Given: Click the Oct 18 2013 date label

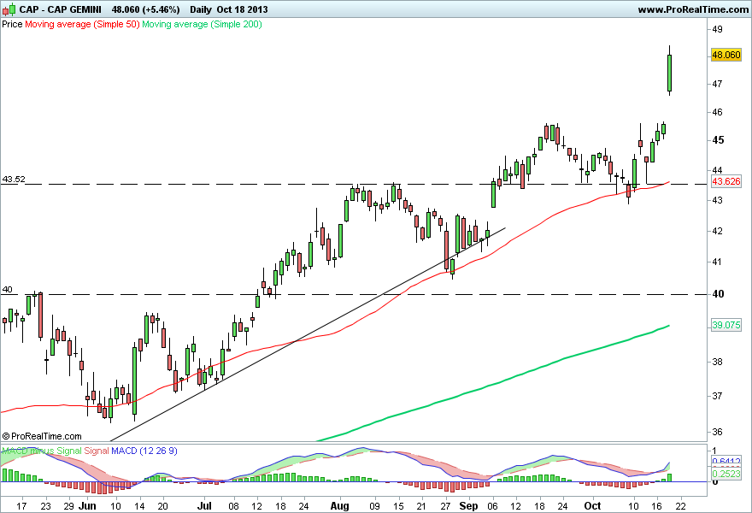Looking at the screenshot, I should tap(242, 9).
